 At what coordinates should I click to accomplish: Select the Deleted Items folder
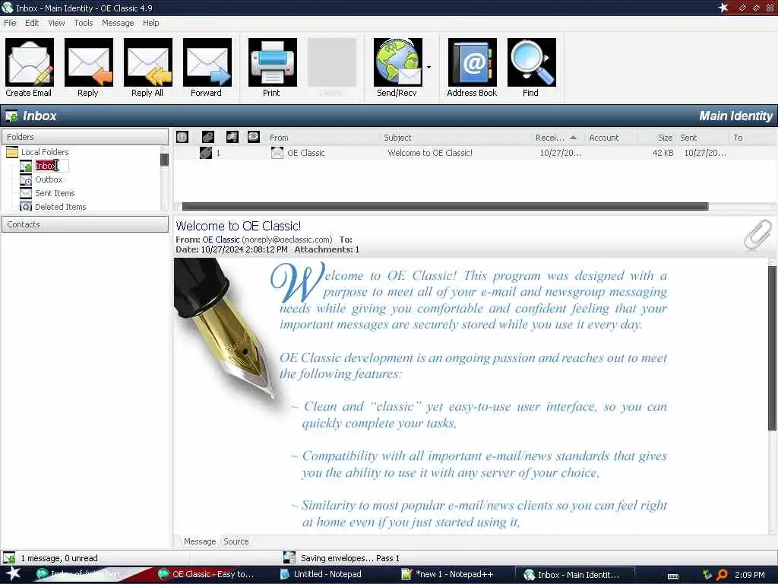pos(60,207)
